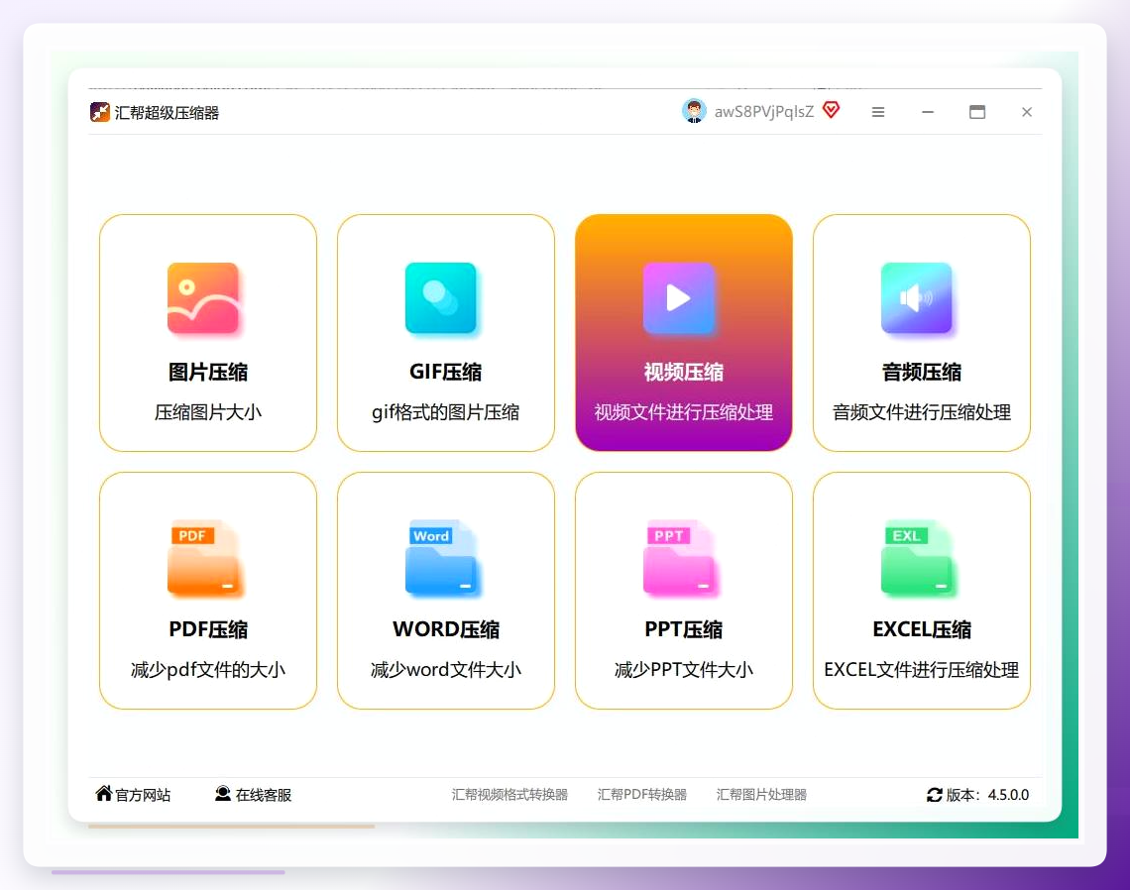
Task: Click the PDF压缩 title text
Action: tap(208, 629)
